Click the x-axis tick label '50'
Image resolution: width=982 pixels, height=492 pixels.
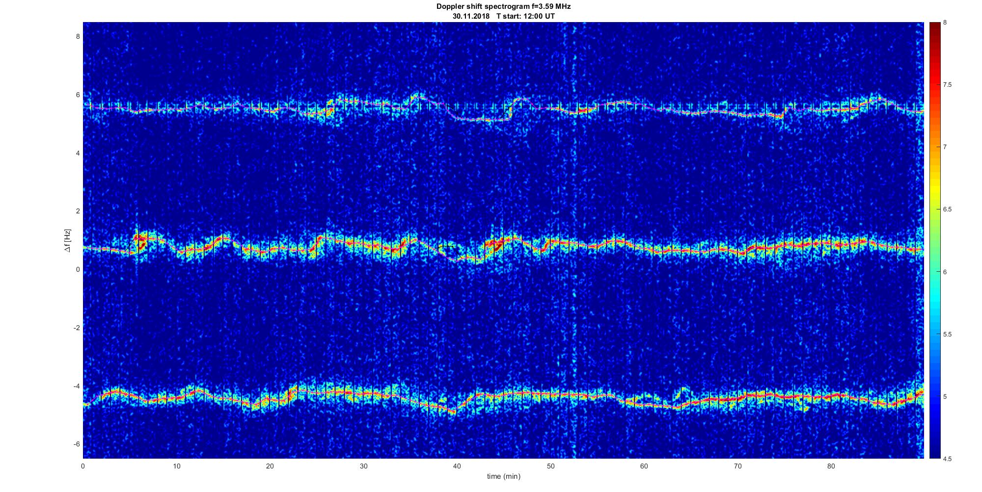click(550, 466)
